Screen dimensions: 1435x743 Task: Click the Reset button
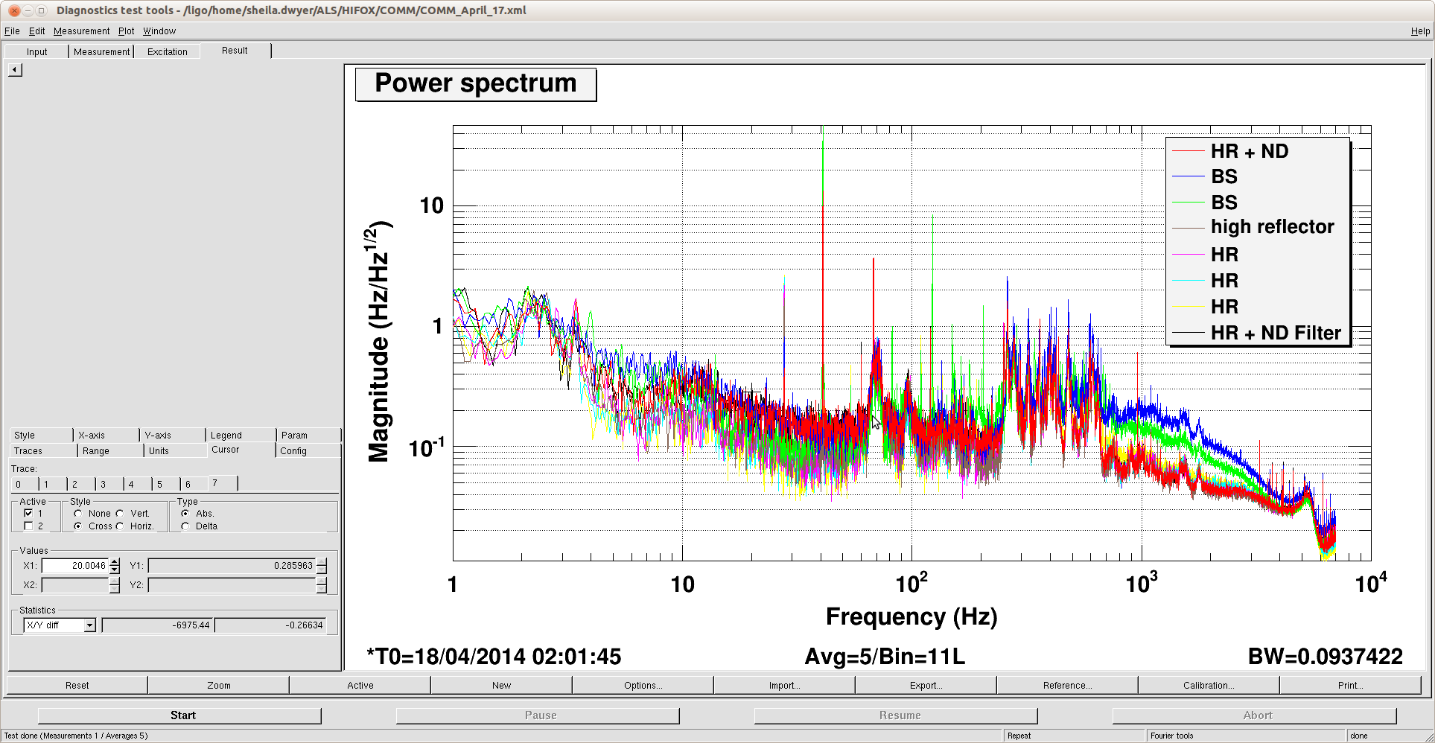77,686
